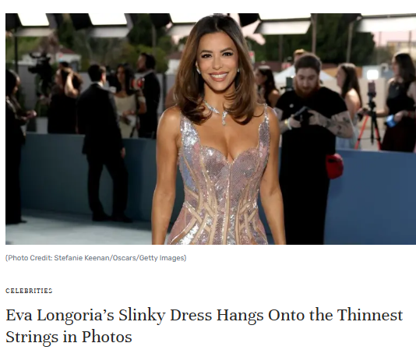Image resolution: width=416 pixels, height=350 pixels.
Task: Click the phone tripod in the photo
Action: [x=372, y=117]
